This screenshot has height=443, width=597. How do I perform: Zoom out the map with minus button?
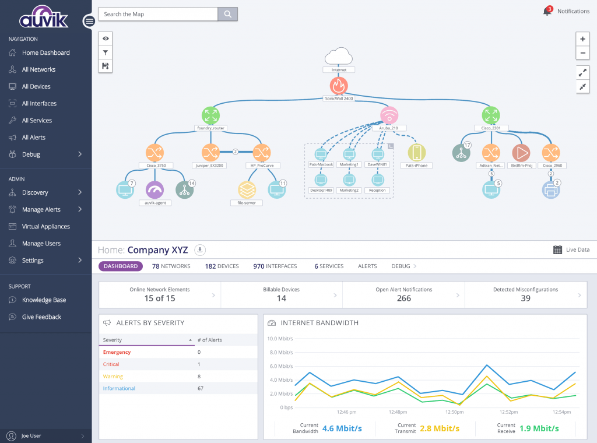(x=582, y=53)
